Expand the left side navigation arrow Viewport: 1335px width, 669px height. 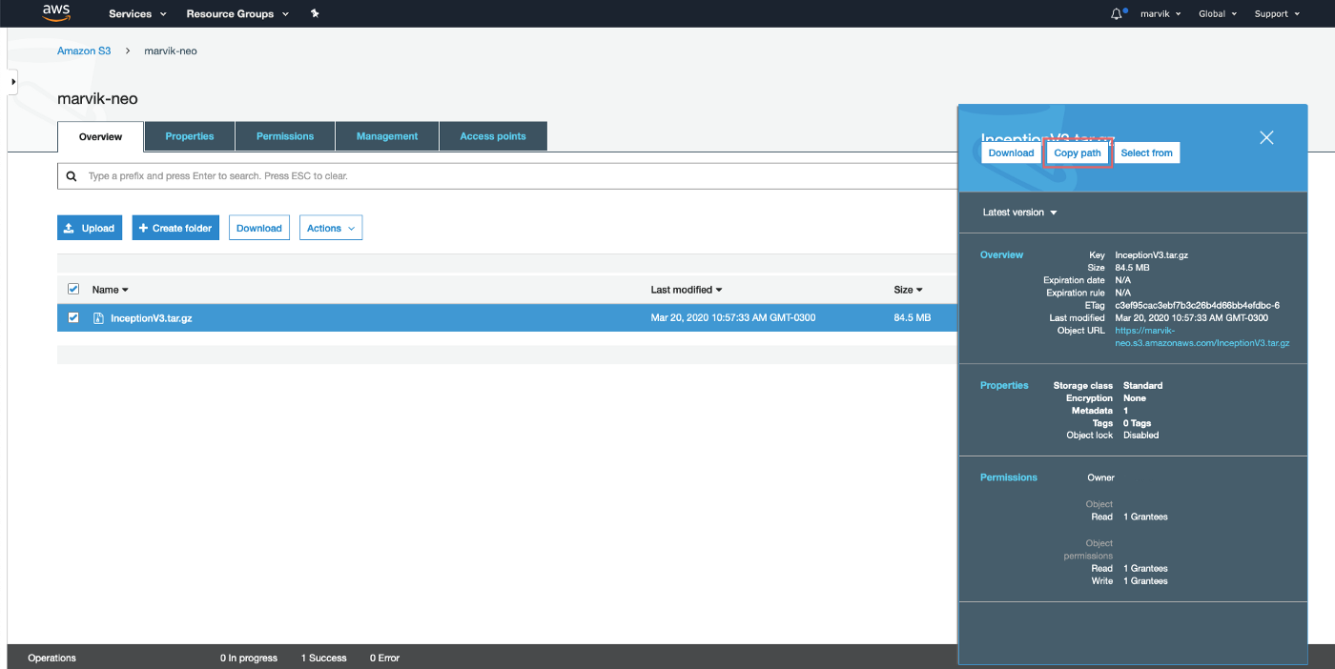click(13, 82)
